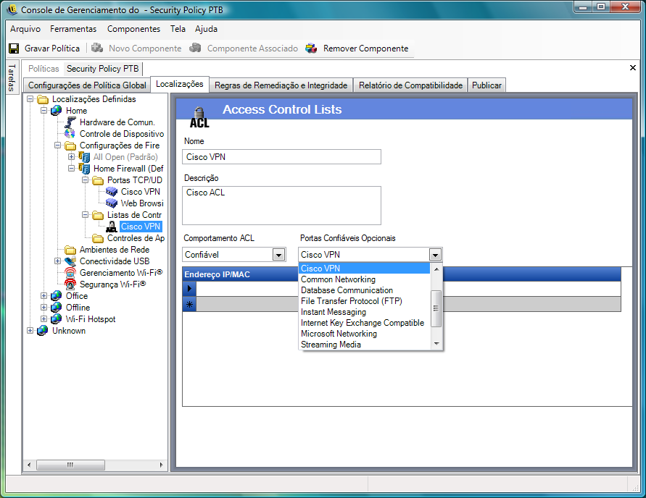
Task: Click the dropdown list scroll down arrow
Action: point(436,344)
